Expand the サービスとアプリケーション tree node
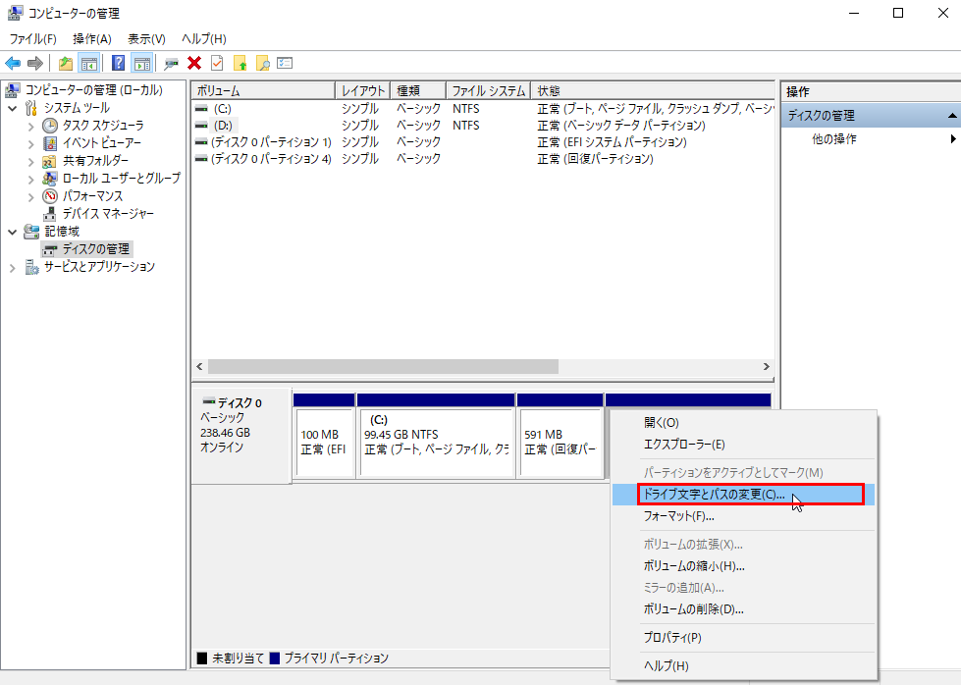The image size is (961, 685). 11,266
